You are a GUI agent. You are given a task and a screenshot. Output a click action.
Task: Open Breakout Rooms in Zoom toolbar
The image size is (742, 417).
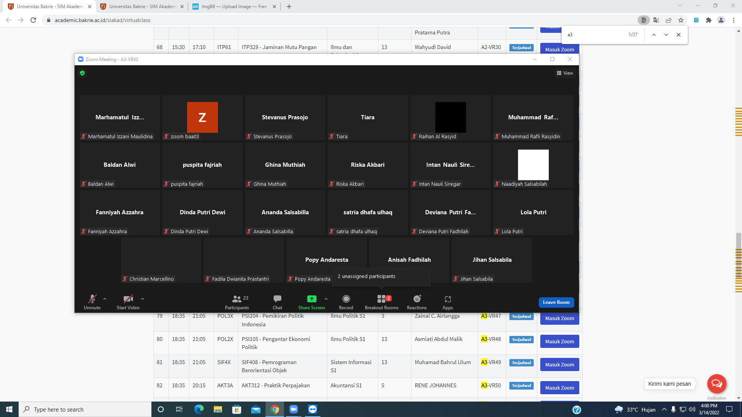pyautogui.click(x=381, y=302)
